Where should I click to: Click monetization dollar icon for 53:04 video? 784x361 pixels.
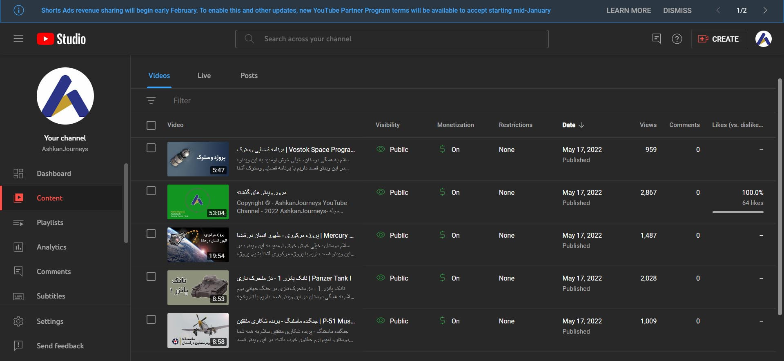(443, 192)
